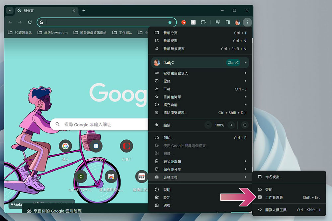Open the media control playlist icon
The width and height of the screenshot is (332, 221).
[x=218, y=22]
